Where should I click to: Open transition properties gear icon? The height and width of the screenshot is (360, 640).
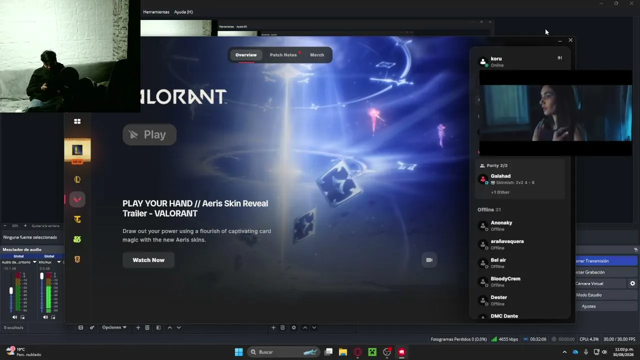(293, 327)
